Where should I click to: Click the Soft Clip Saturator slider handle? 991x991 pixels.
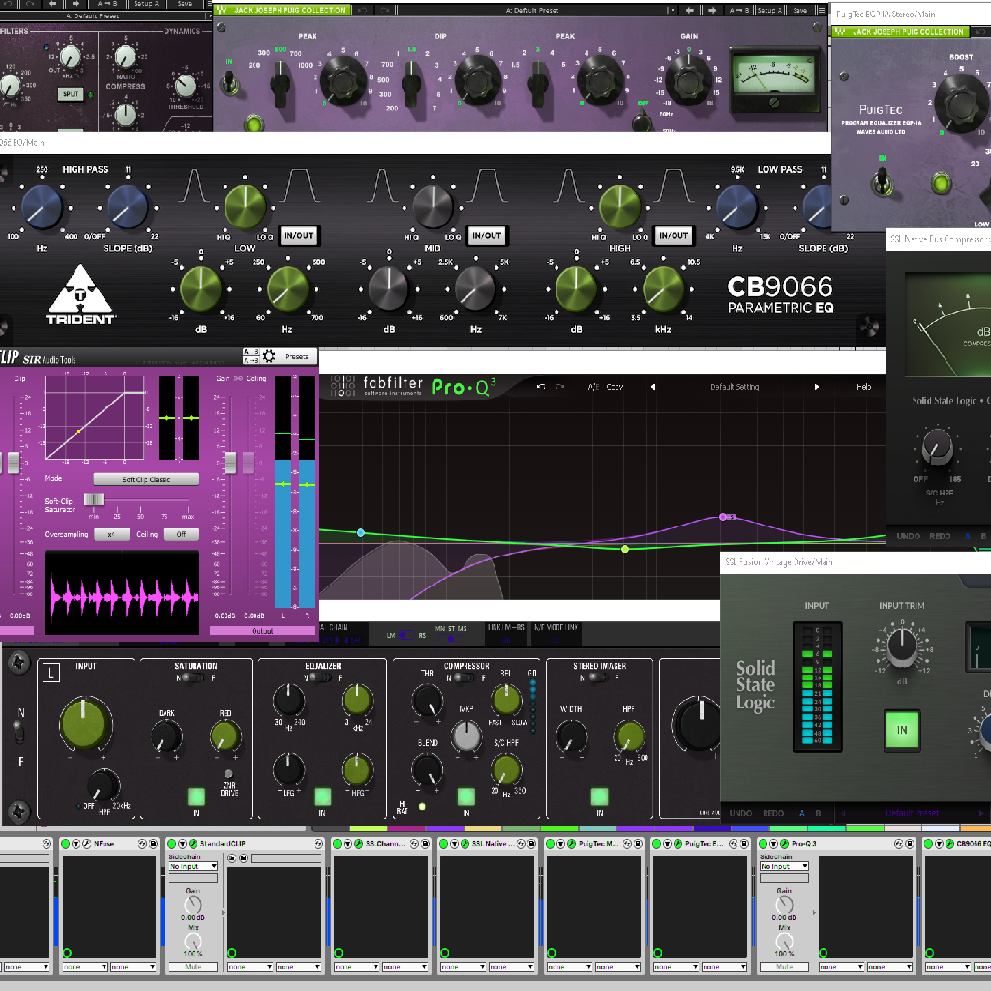(x=94, y=499)
